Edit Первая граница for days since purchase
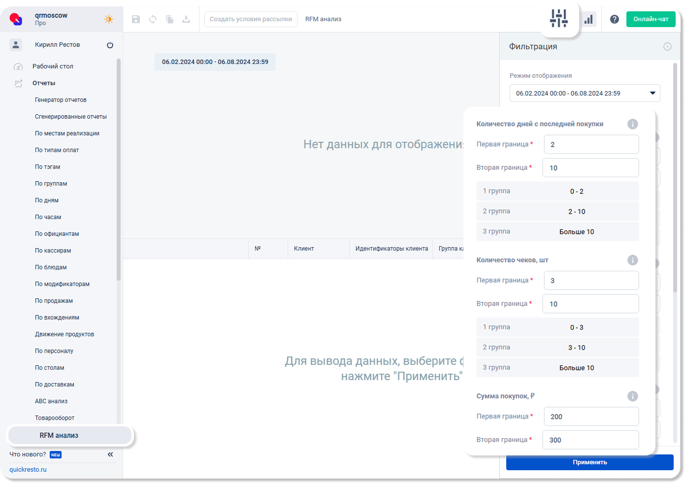The image size is (685, 483). (x=591, y=144)
